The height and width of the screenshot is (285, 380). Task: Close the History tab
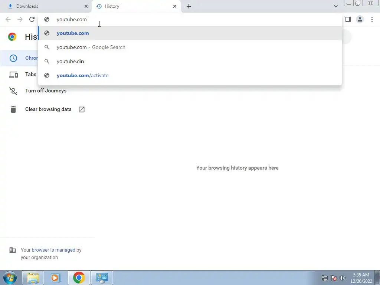pyautogui.click(x=175, y=6)
